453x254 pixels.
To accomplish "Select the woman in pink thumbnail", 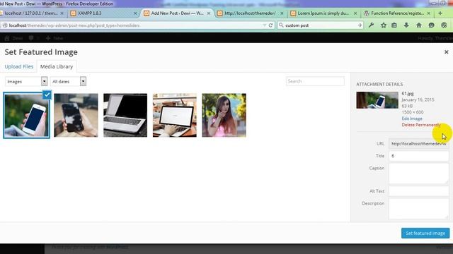I will 224,115.
